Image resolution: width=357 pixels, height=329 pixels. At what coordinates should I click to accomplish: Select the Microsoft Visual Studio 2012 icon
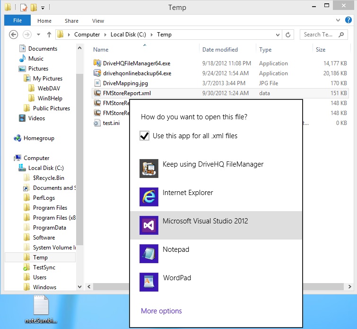[x=149, y=225]
